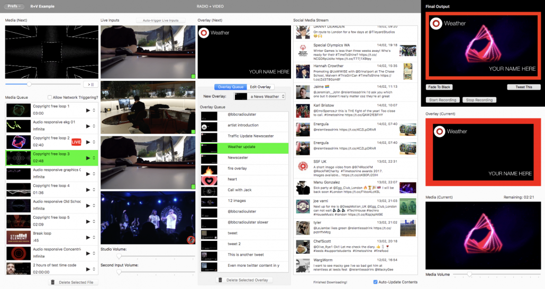Click the trash icon beside Delete Selected File
Screen dimensions: 545x289
coord(53,283)
